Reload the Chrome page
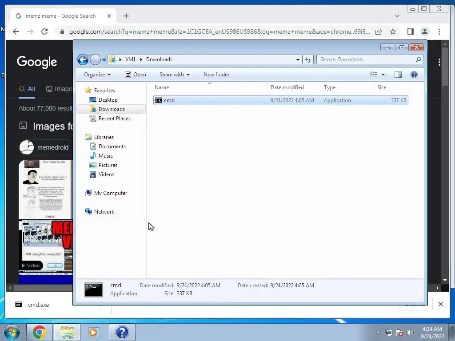 44,32
